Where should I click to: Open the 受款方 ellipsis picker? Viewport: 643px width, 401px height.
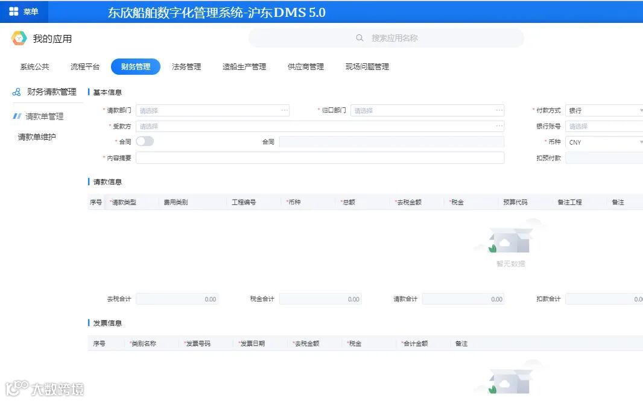pos(499,126)
